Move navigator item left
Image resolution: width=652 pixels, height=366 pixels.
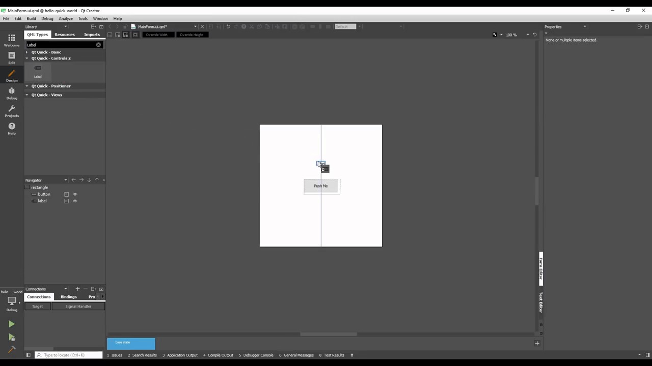coord(73,180)
